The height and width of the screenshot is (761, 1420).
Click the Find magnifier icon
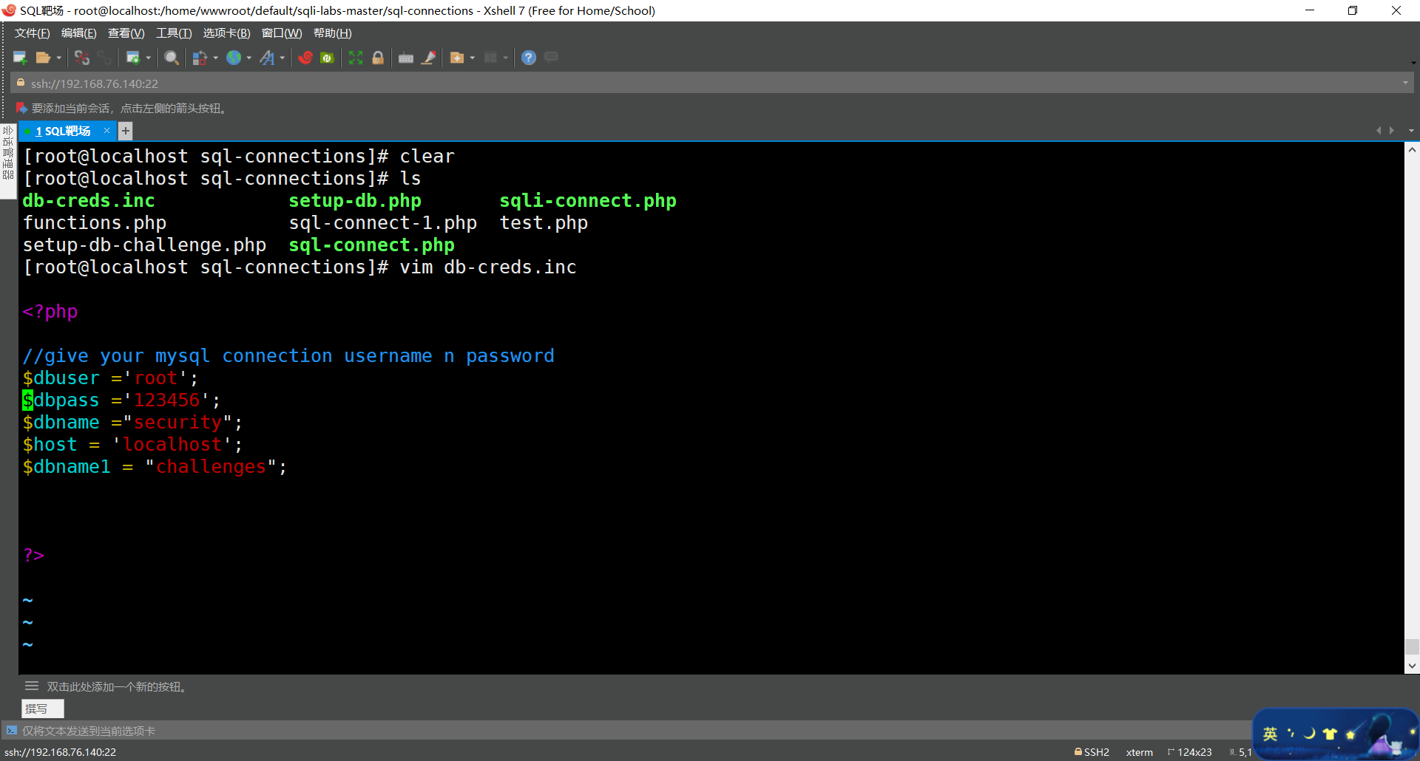[x=172, y=58]
